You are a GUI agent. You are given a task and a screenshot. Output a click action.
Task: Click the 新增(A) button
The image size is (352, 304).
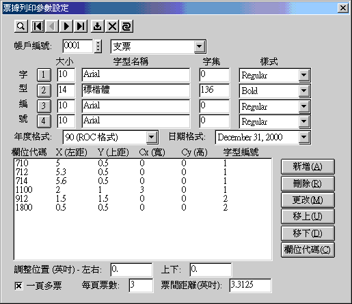coord(308,166)
